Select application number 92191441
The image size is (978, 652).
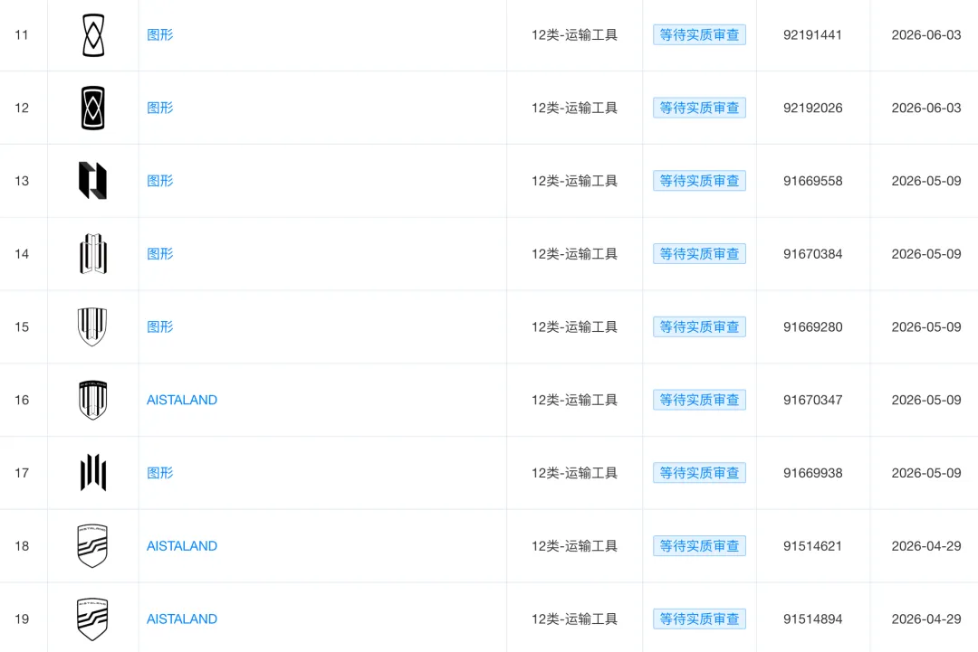pyautogui.click(x=812, y=35)
